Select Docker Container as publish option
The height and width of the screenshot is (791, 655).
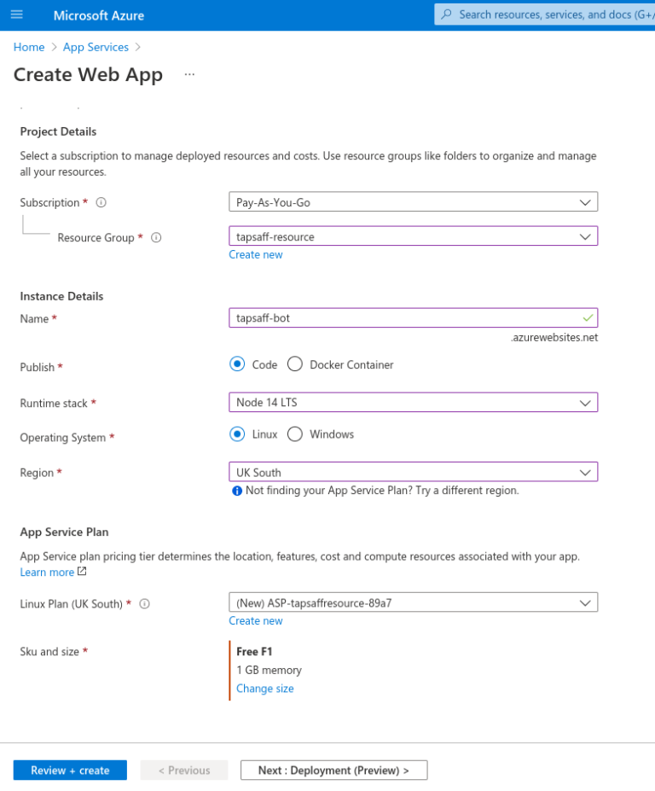pyautogui.click(x=295, y=364)
